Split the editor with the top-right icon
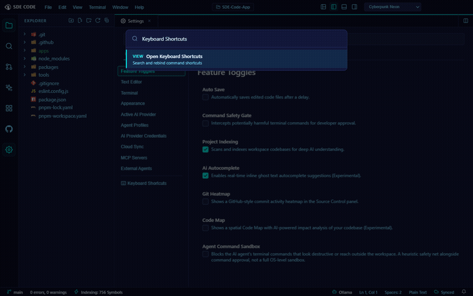Screen dimensions: 473x296 [466, 21]
